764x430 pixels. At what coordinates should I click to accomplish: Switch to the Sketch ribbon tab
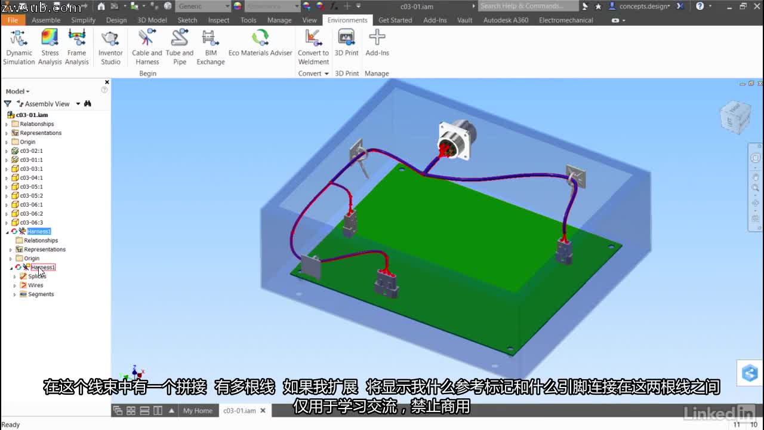point(187,20)
